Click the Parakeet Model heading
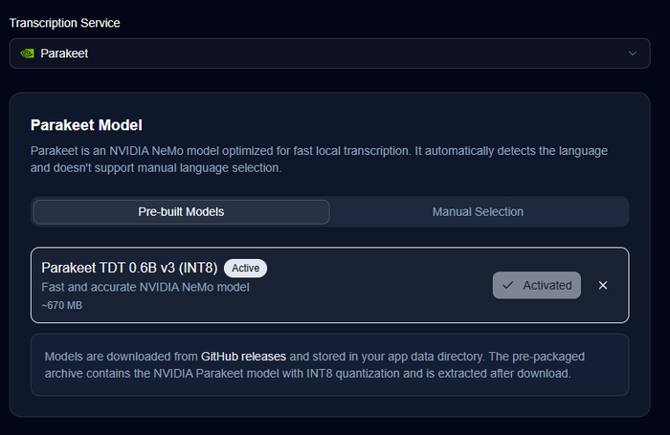 (x=86, y=124)
